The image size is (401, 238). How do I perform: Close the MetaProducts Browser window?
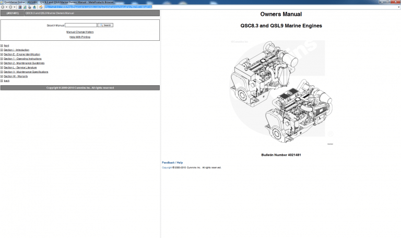(x=396, y=2)
